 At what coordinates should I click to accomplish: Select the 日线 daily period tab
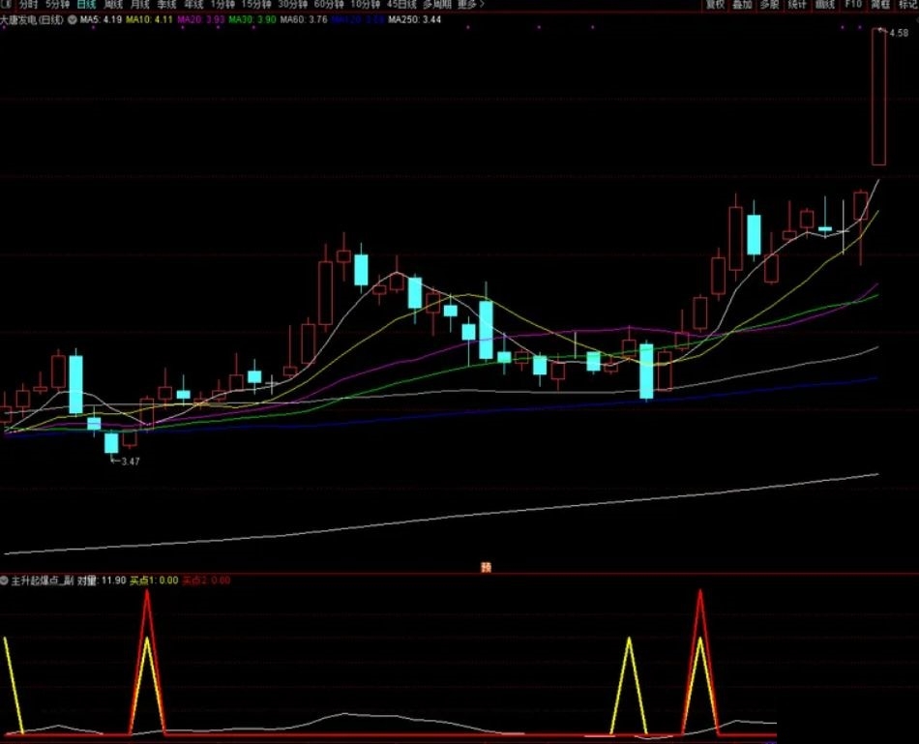tap(86, 4)
